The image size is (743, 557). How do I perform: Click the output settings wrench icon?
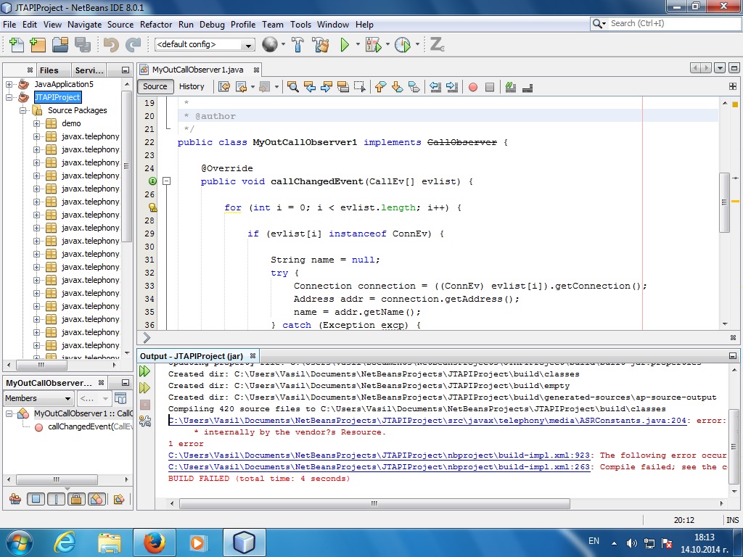[145, 421]
